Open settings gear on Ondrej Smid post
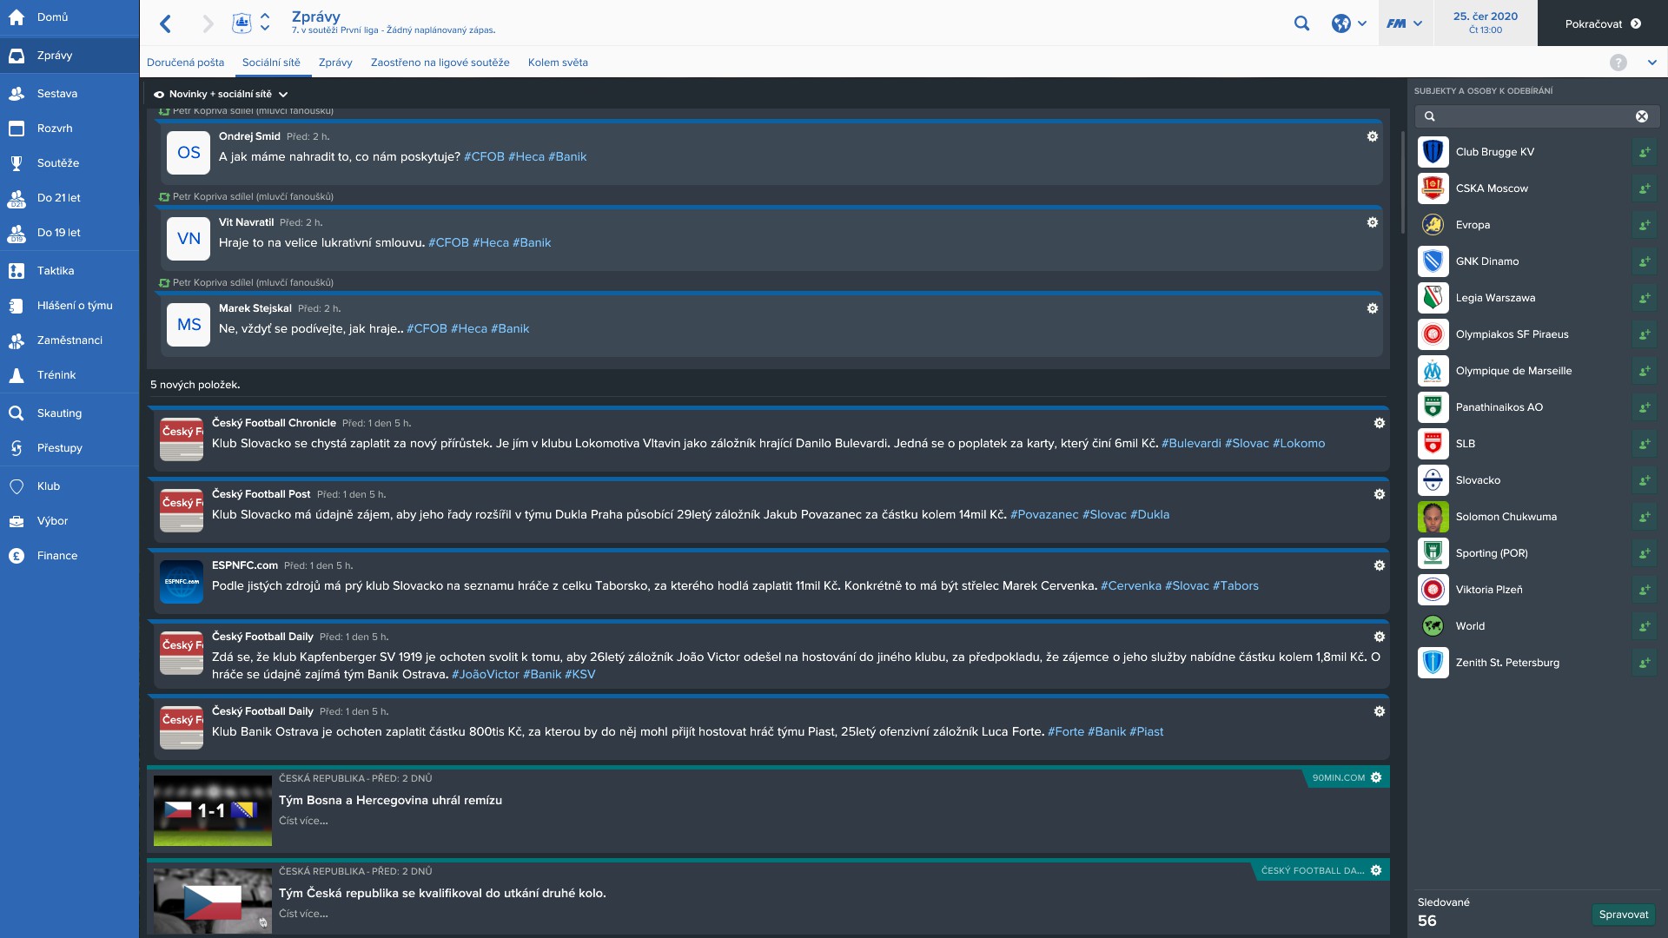This screenshot has height=938, width=1668. click(1373, 136)
